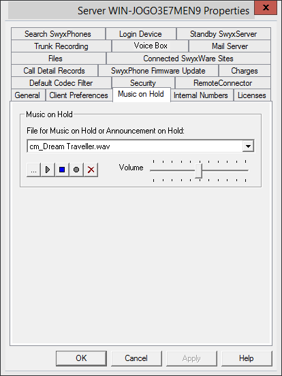The height and width of the screenshot is (376, 282).
Task: Expand the Music on Hold file dropdown
Action: pos(248,146)
